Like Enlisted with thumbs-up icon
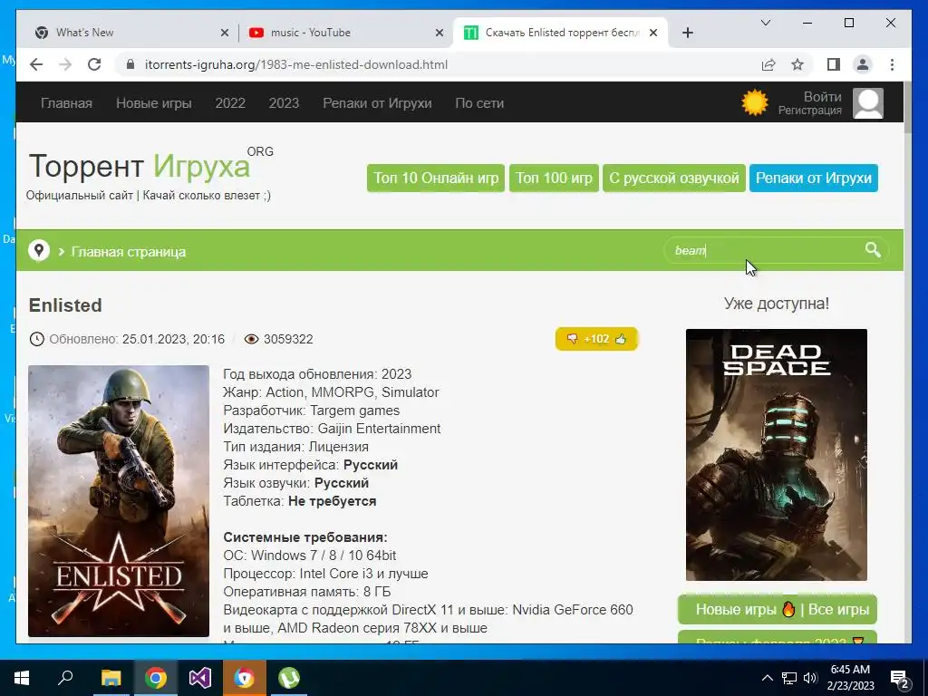This screenshot has width=928, height=696. [620, 339]
